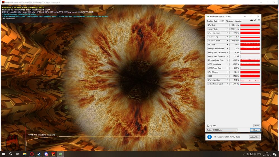Click the GPU-Z screenshot camera icon

(251, 20)
